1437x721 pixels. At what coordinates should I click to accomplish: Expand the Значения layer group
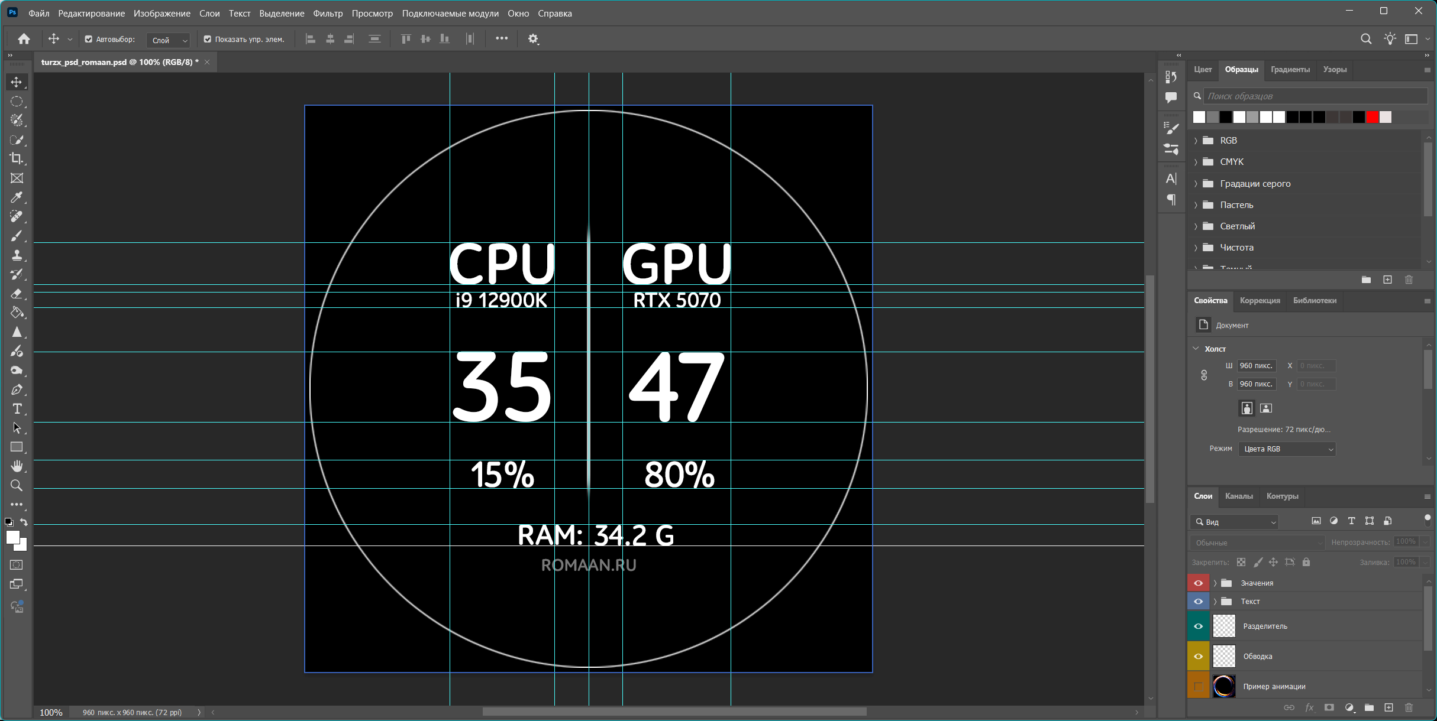coord(1215,583)
